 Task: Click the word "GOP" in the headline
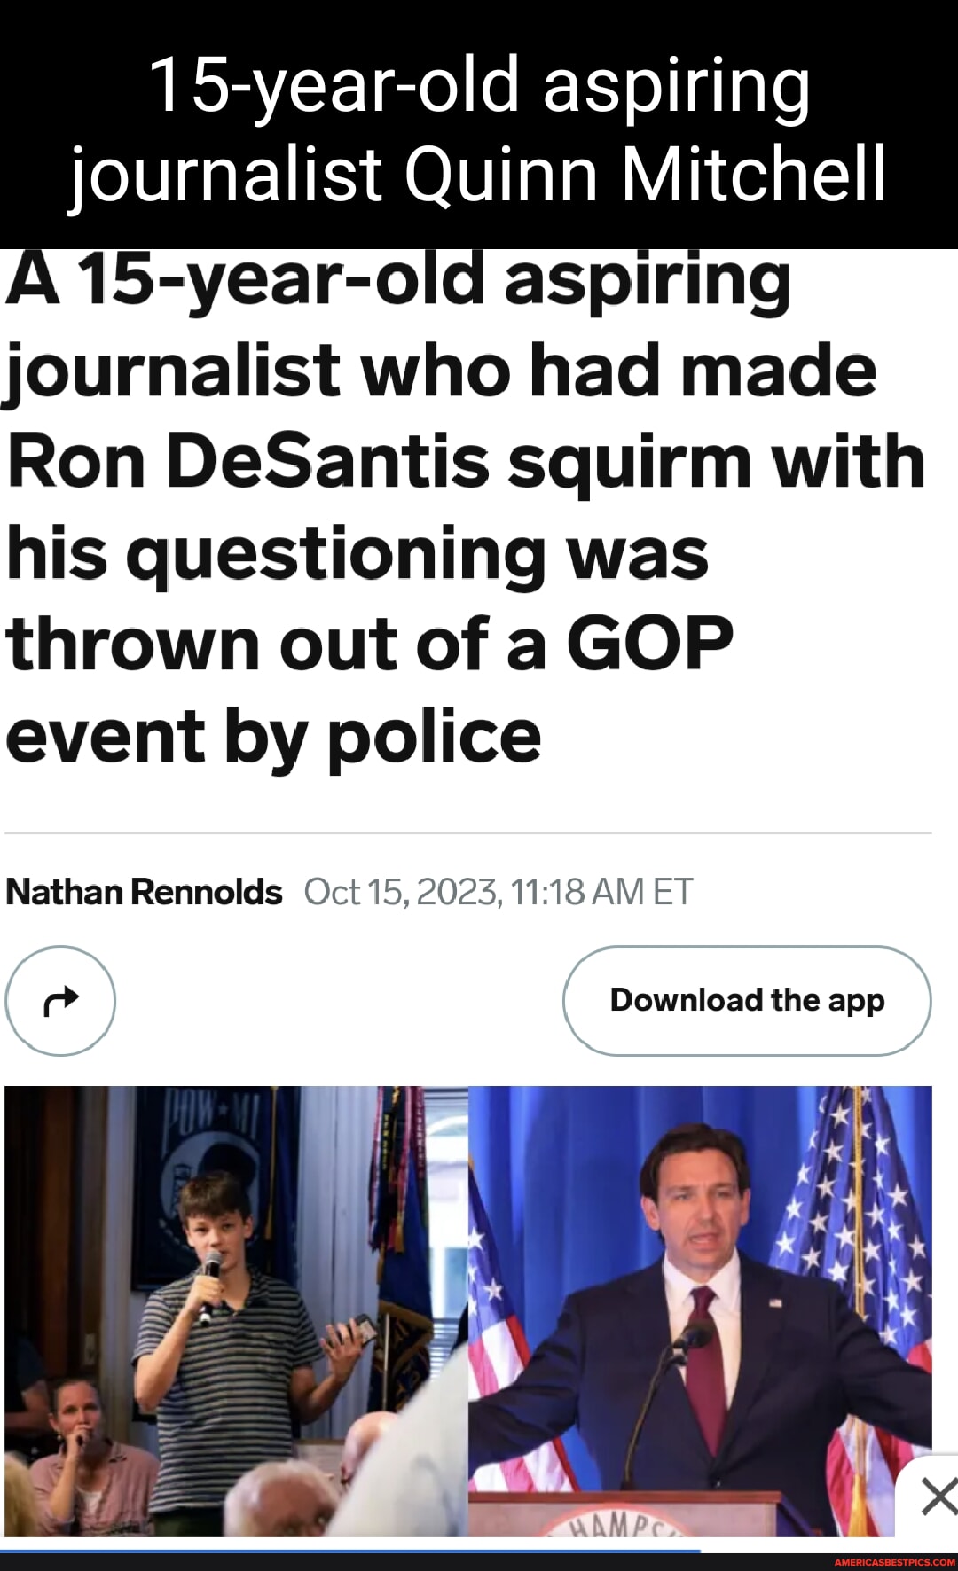coord(649,644)
